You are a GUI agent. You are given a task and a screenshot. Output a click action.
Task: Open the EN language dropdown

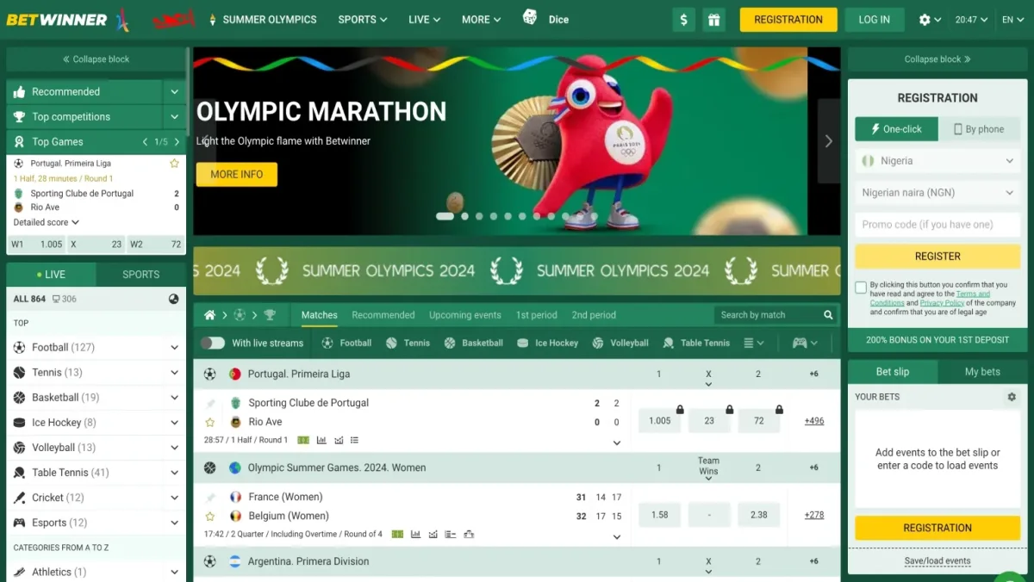coord(1013,20)
